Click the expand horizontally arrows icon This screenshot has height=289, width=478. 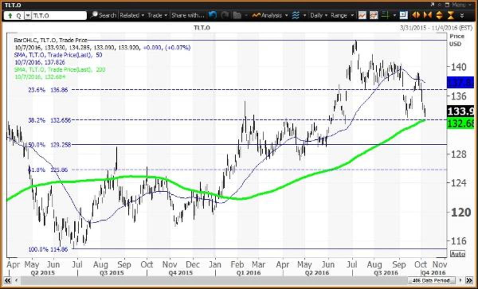point(416,15)
